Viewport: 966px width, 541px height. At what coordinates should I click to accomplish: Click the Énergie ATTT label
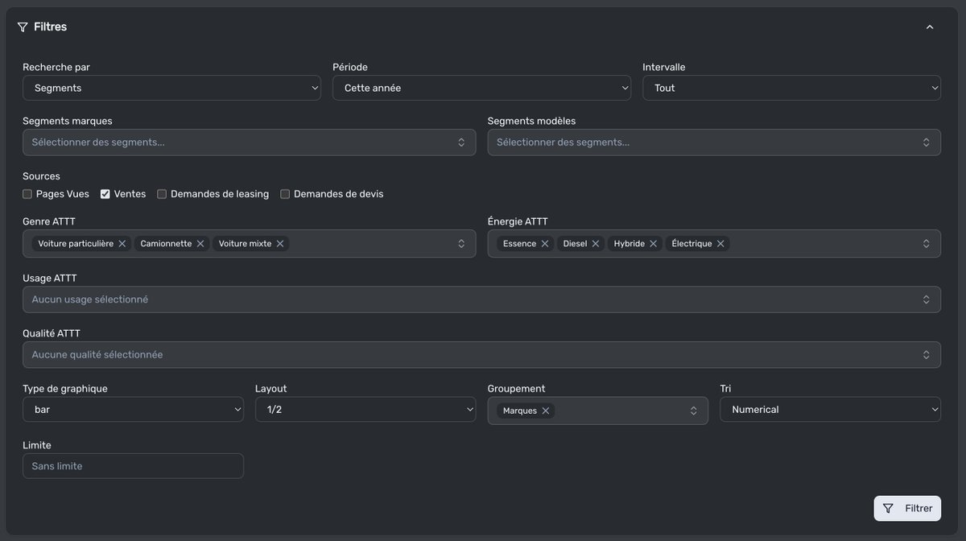point(518,221)
